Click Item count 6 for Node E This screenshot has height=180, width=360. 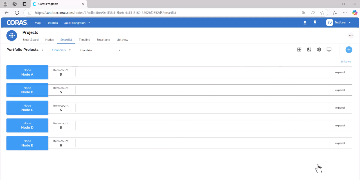pyautogui.click(x=61, y=143)
